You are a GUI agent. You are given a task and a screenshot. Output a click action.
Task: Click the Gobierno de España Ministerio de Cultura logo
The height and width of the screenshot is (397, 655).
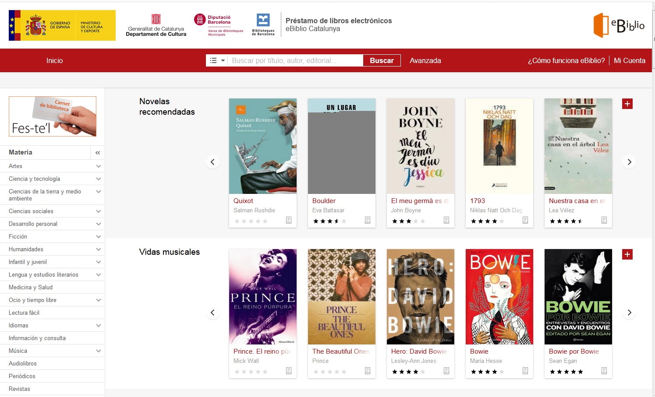click(62, 25)
